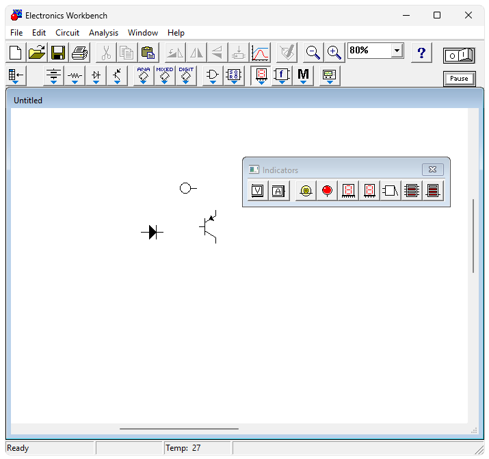
Task: Create a new circuit file
Action: pyautogui.click(x=16, y=53)
